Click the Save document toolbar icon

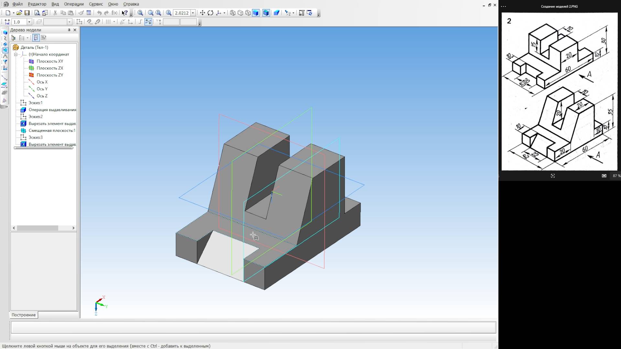(27, 13)
